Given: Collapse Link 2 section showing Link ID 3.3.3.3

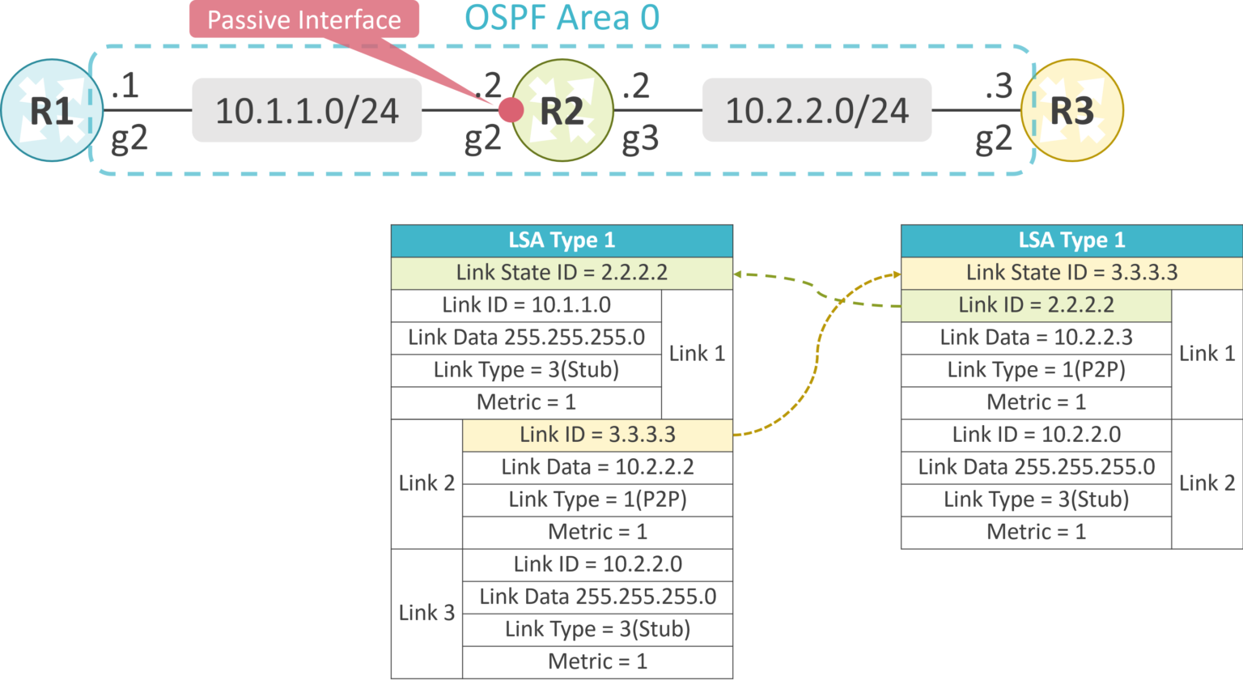Looking at the screenshot, I should click(x=426, y=483).
